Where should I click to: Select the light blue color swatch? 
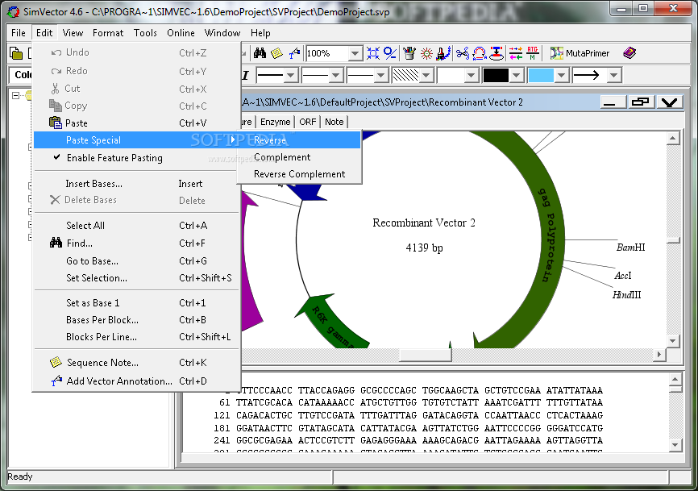pos(541,75)
